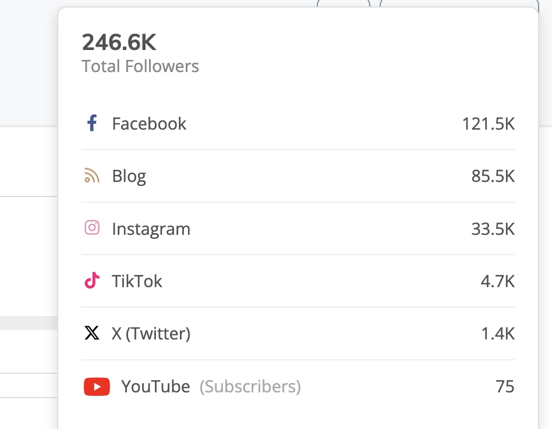Click the Blog 85.5K follower count
552x429 pixels.
493,176
